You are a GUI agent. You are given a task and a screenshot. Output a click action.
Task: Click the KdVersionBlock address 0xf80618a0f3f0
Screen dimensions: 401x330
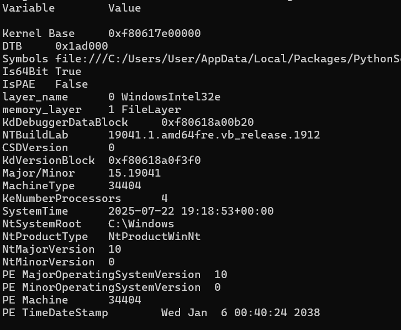point(155,161)
